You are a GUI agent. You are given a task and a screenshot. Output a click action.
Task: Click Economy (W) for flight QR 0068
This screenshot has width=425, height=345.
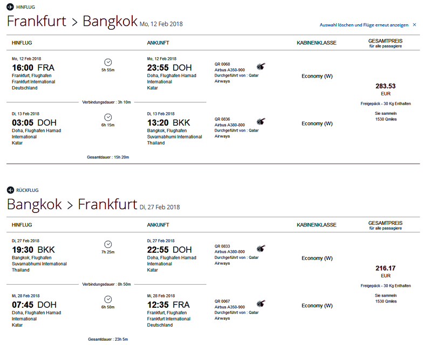tap(317, 77)
